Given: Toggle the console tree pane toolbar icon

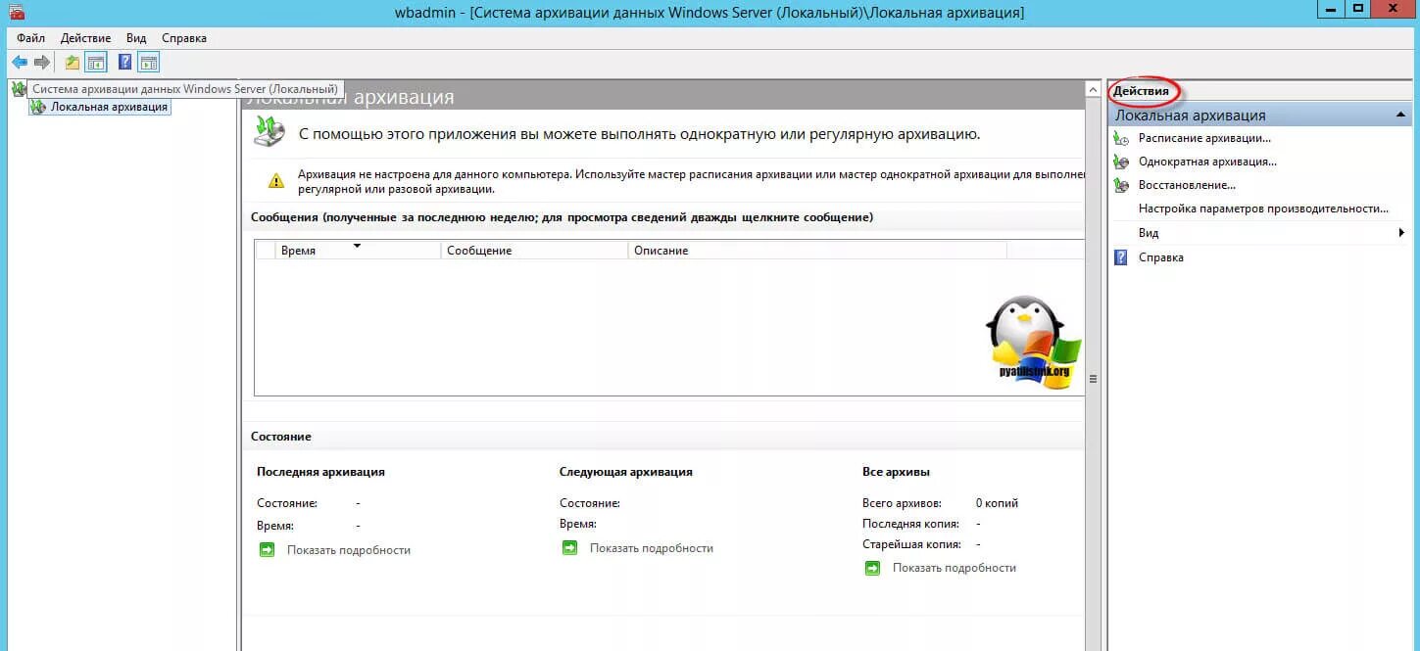Looking at the screenshot, I should point(96,63).
